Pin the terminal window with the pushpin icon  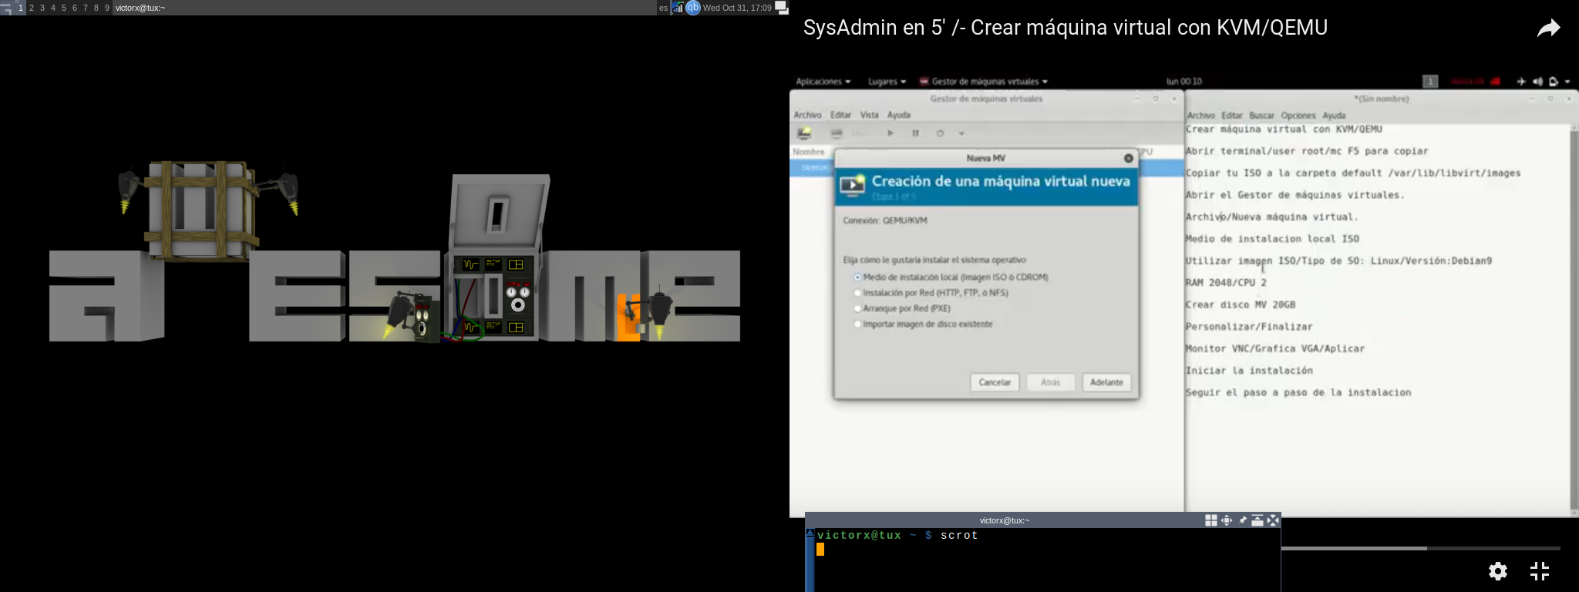1242,520
